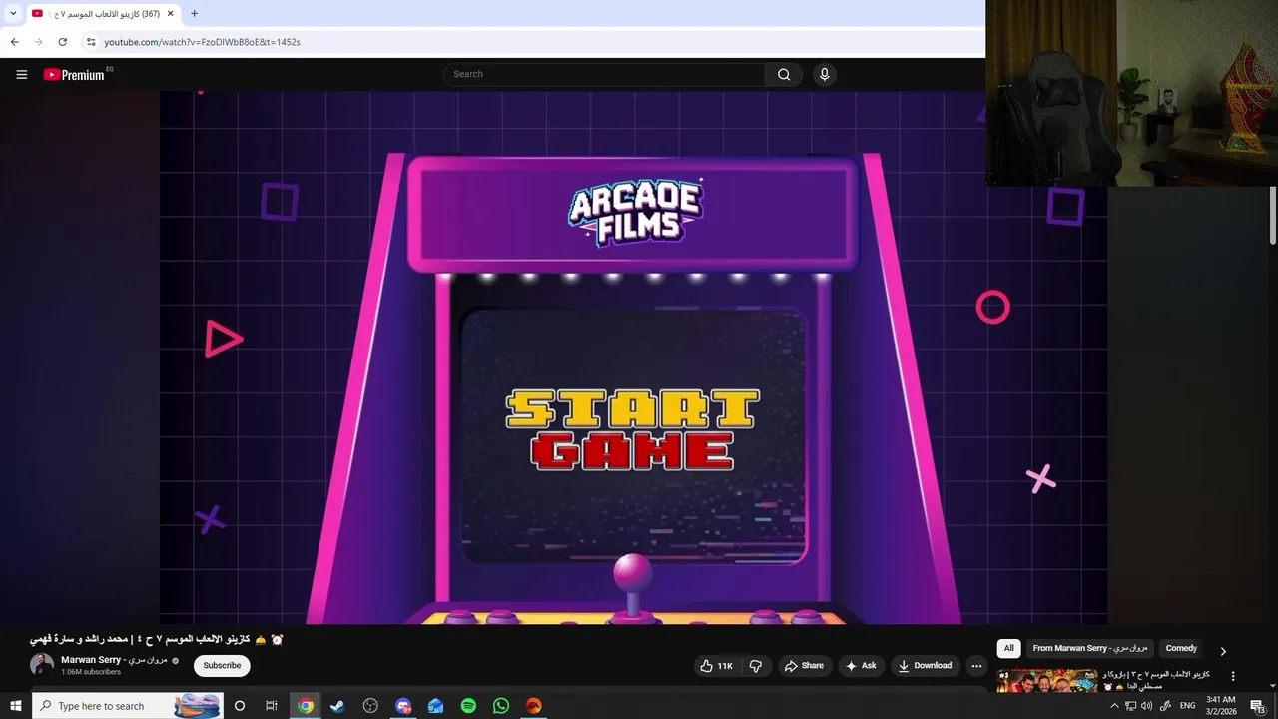The width and height of the screenshot is (1278, 719).
Task: Open the Discord taskbar icon
Action: (x=403, y=706)
